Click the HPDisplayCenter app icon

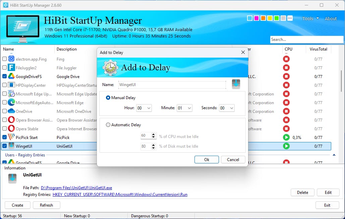click(x=11, y=85)
